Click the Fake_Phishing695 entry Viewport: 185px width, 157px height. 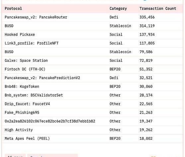[x=22, y=113]
